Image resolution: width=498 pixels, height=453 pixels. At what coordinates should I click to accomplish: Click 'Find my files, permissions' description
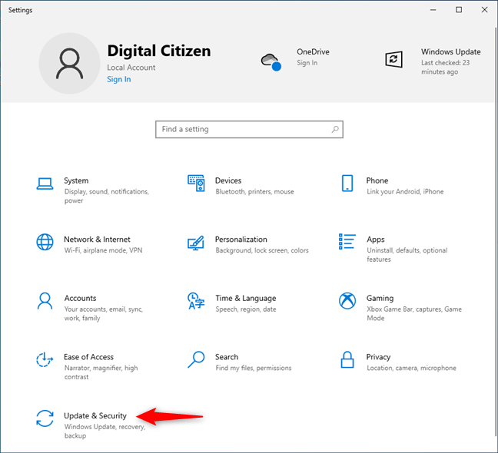pos(253,368)
